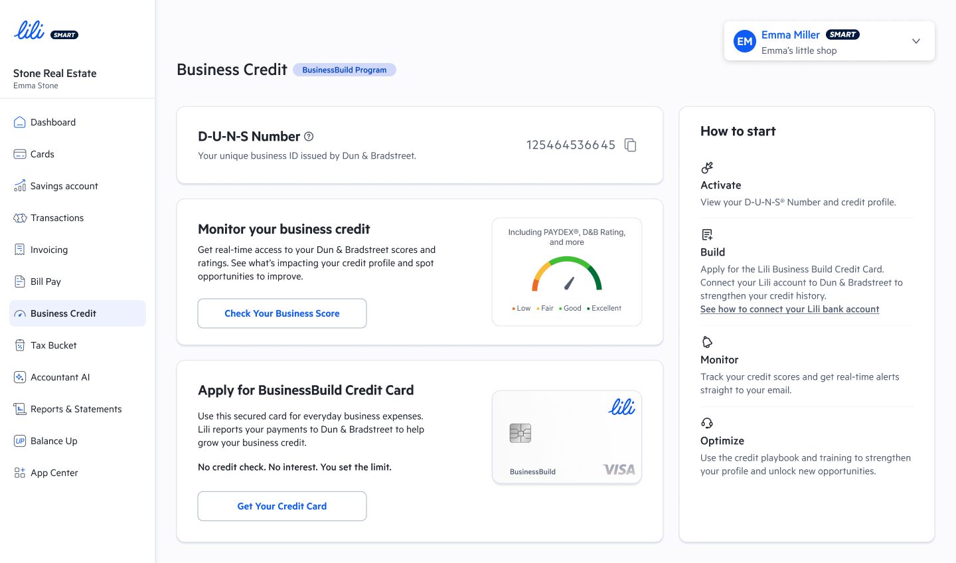Expand the Emma Miller account dropdown
The image size is (956, 563).
[x=916, y=41]
